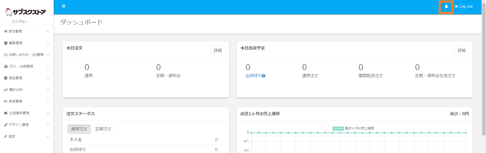Click the サブスクストア chicken logo

pyautogui.click(x=25, y=12)
